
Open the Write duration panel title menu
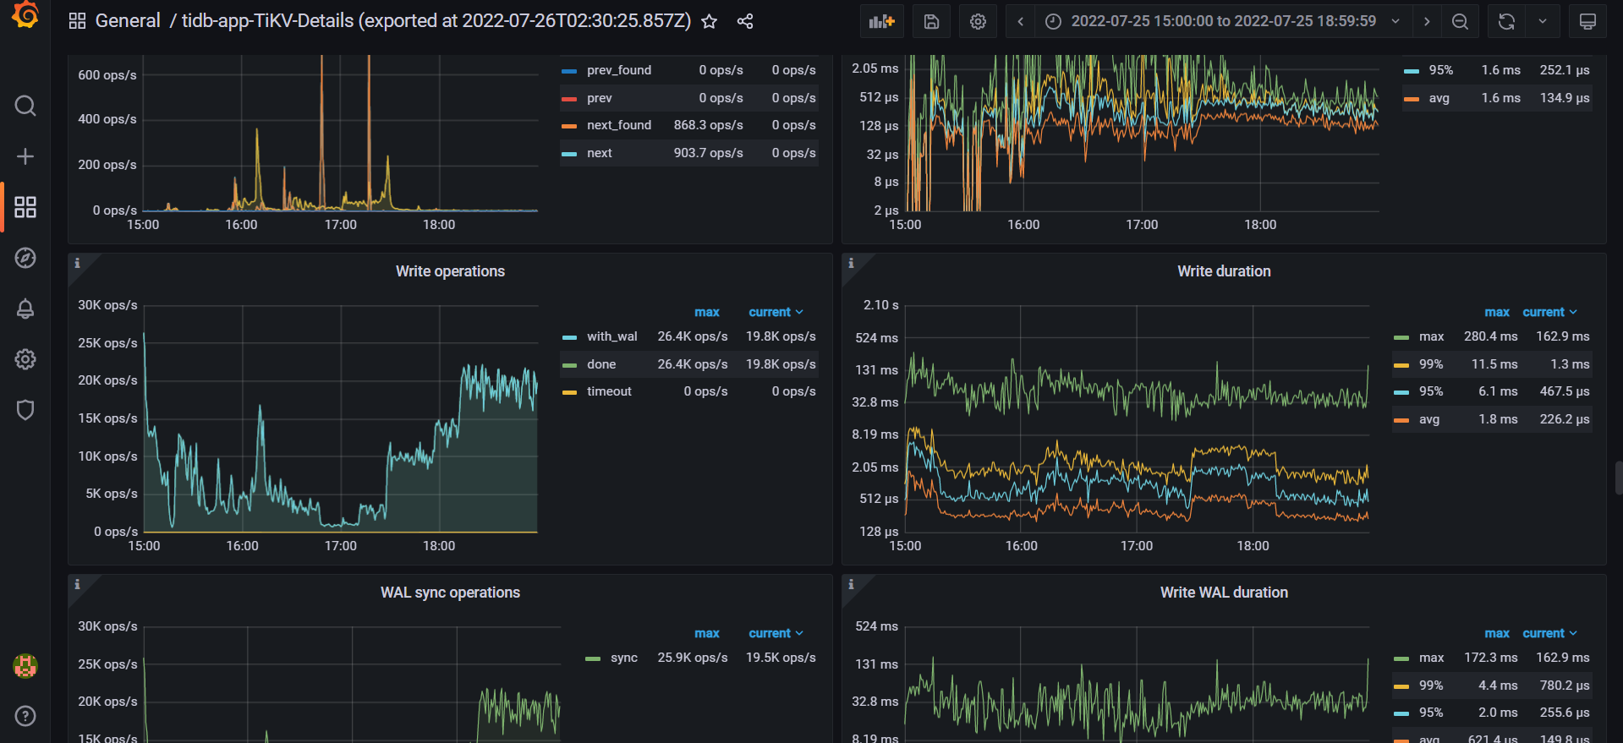1224,271
